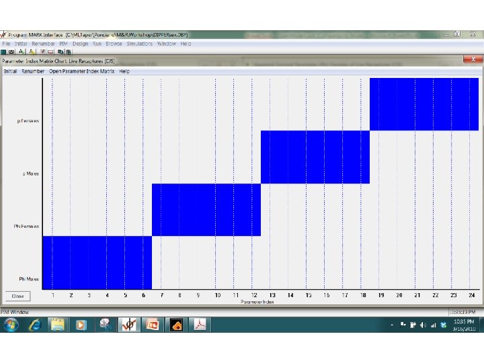Click parameter index number 19
Viewport: 484px width, 363px height.
(381, 295)
